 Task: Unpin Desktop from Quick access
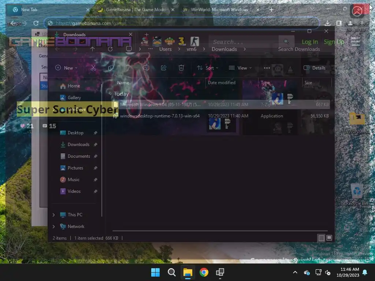(x=96, y=133)
